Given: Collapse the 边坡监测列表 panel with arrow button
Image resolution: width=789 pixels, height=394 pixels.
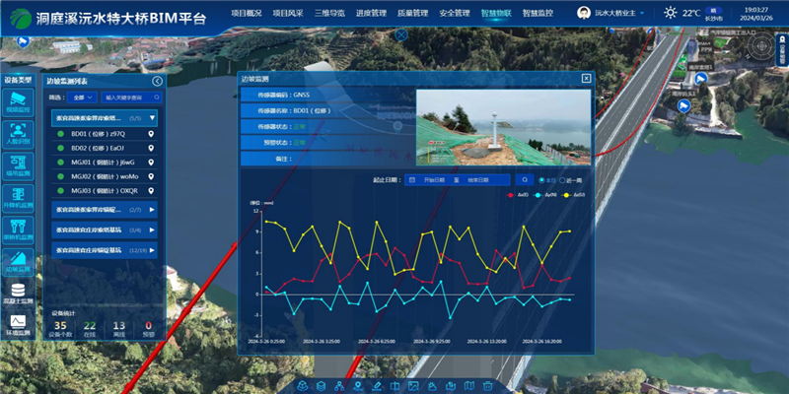Looking at the screenshot, I should 158,82.
